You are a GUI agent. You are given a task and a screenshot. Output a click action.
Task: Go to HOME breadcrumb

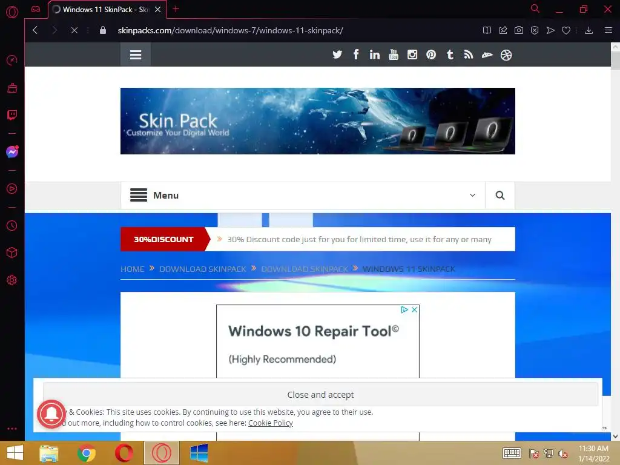point(133,269)
